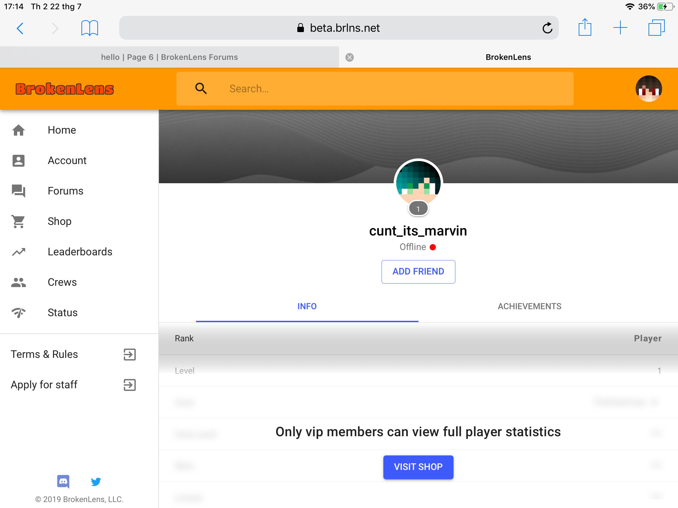Image resolution: width=678 pixels, height=508 pixels.
Task: Open the Discord icon in sidebar footer
Action: (63, 482)
